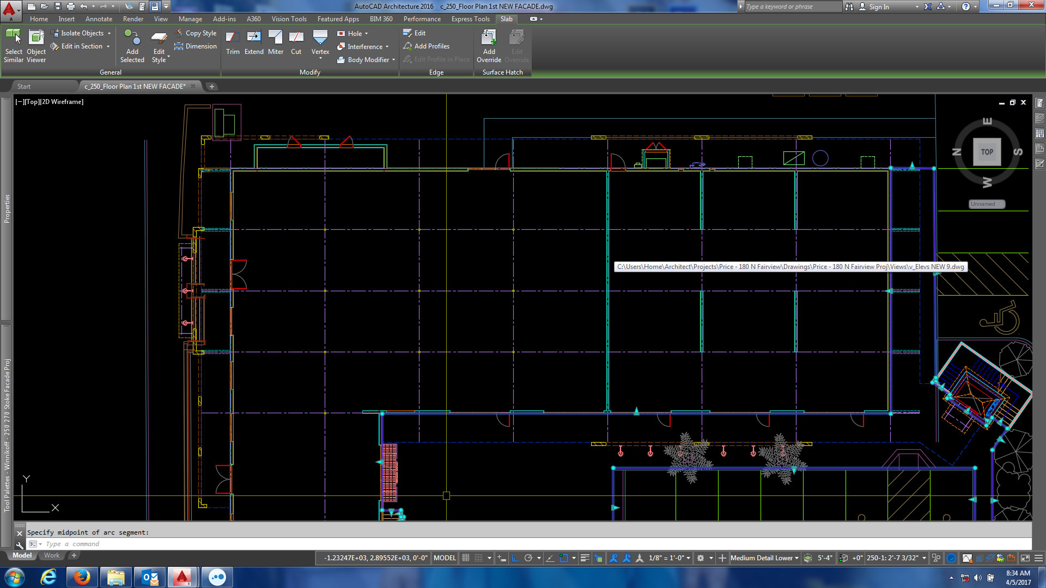Viewport: 1046px width, 588px height.
Task: Click Add Override in Surface Hatch panel
Action: click(488, 45)
